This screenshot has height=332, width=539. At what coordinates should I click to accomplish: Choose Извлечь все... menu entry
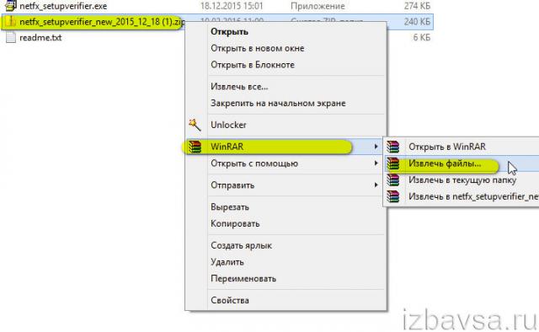tap(239, 87)
